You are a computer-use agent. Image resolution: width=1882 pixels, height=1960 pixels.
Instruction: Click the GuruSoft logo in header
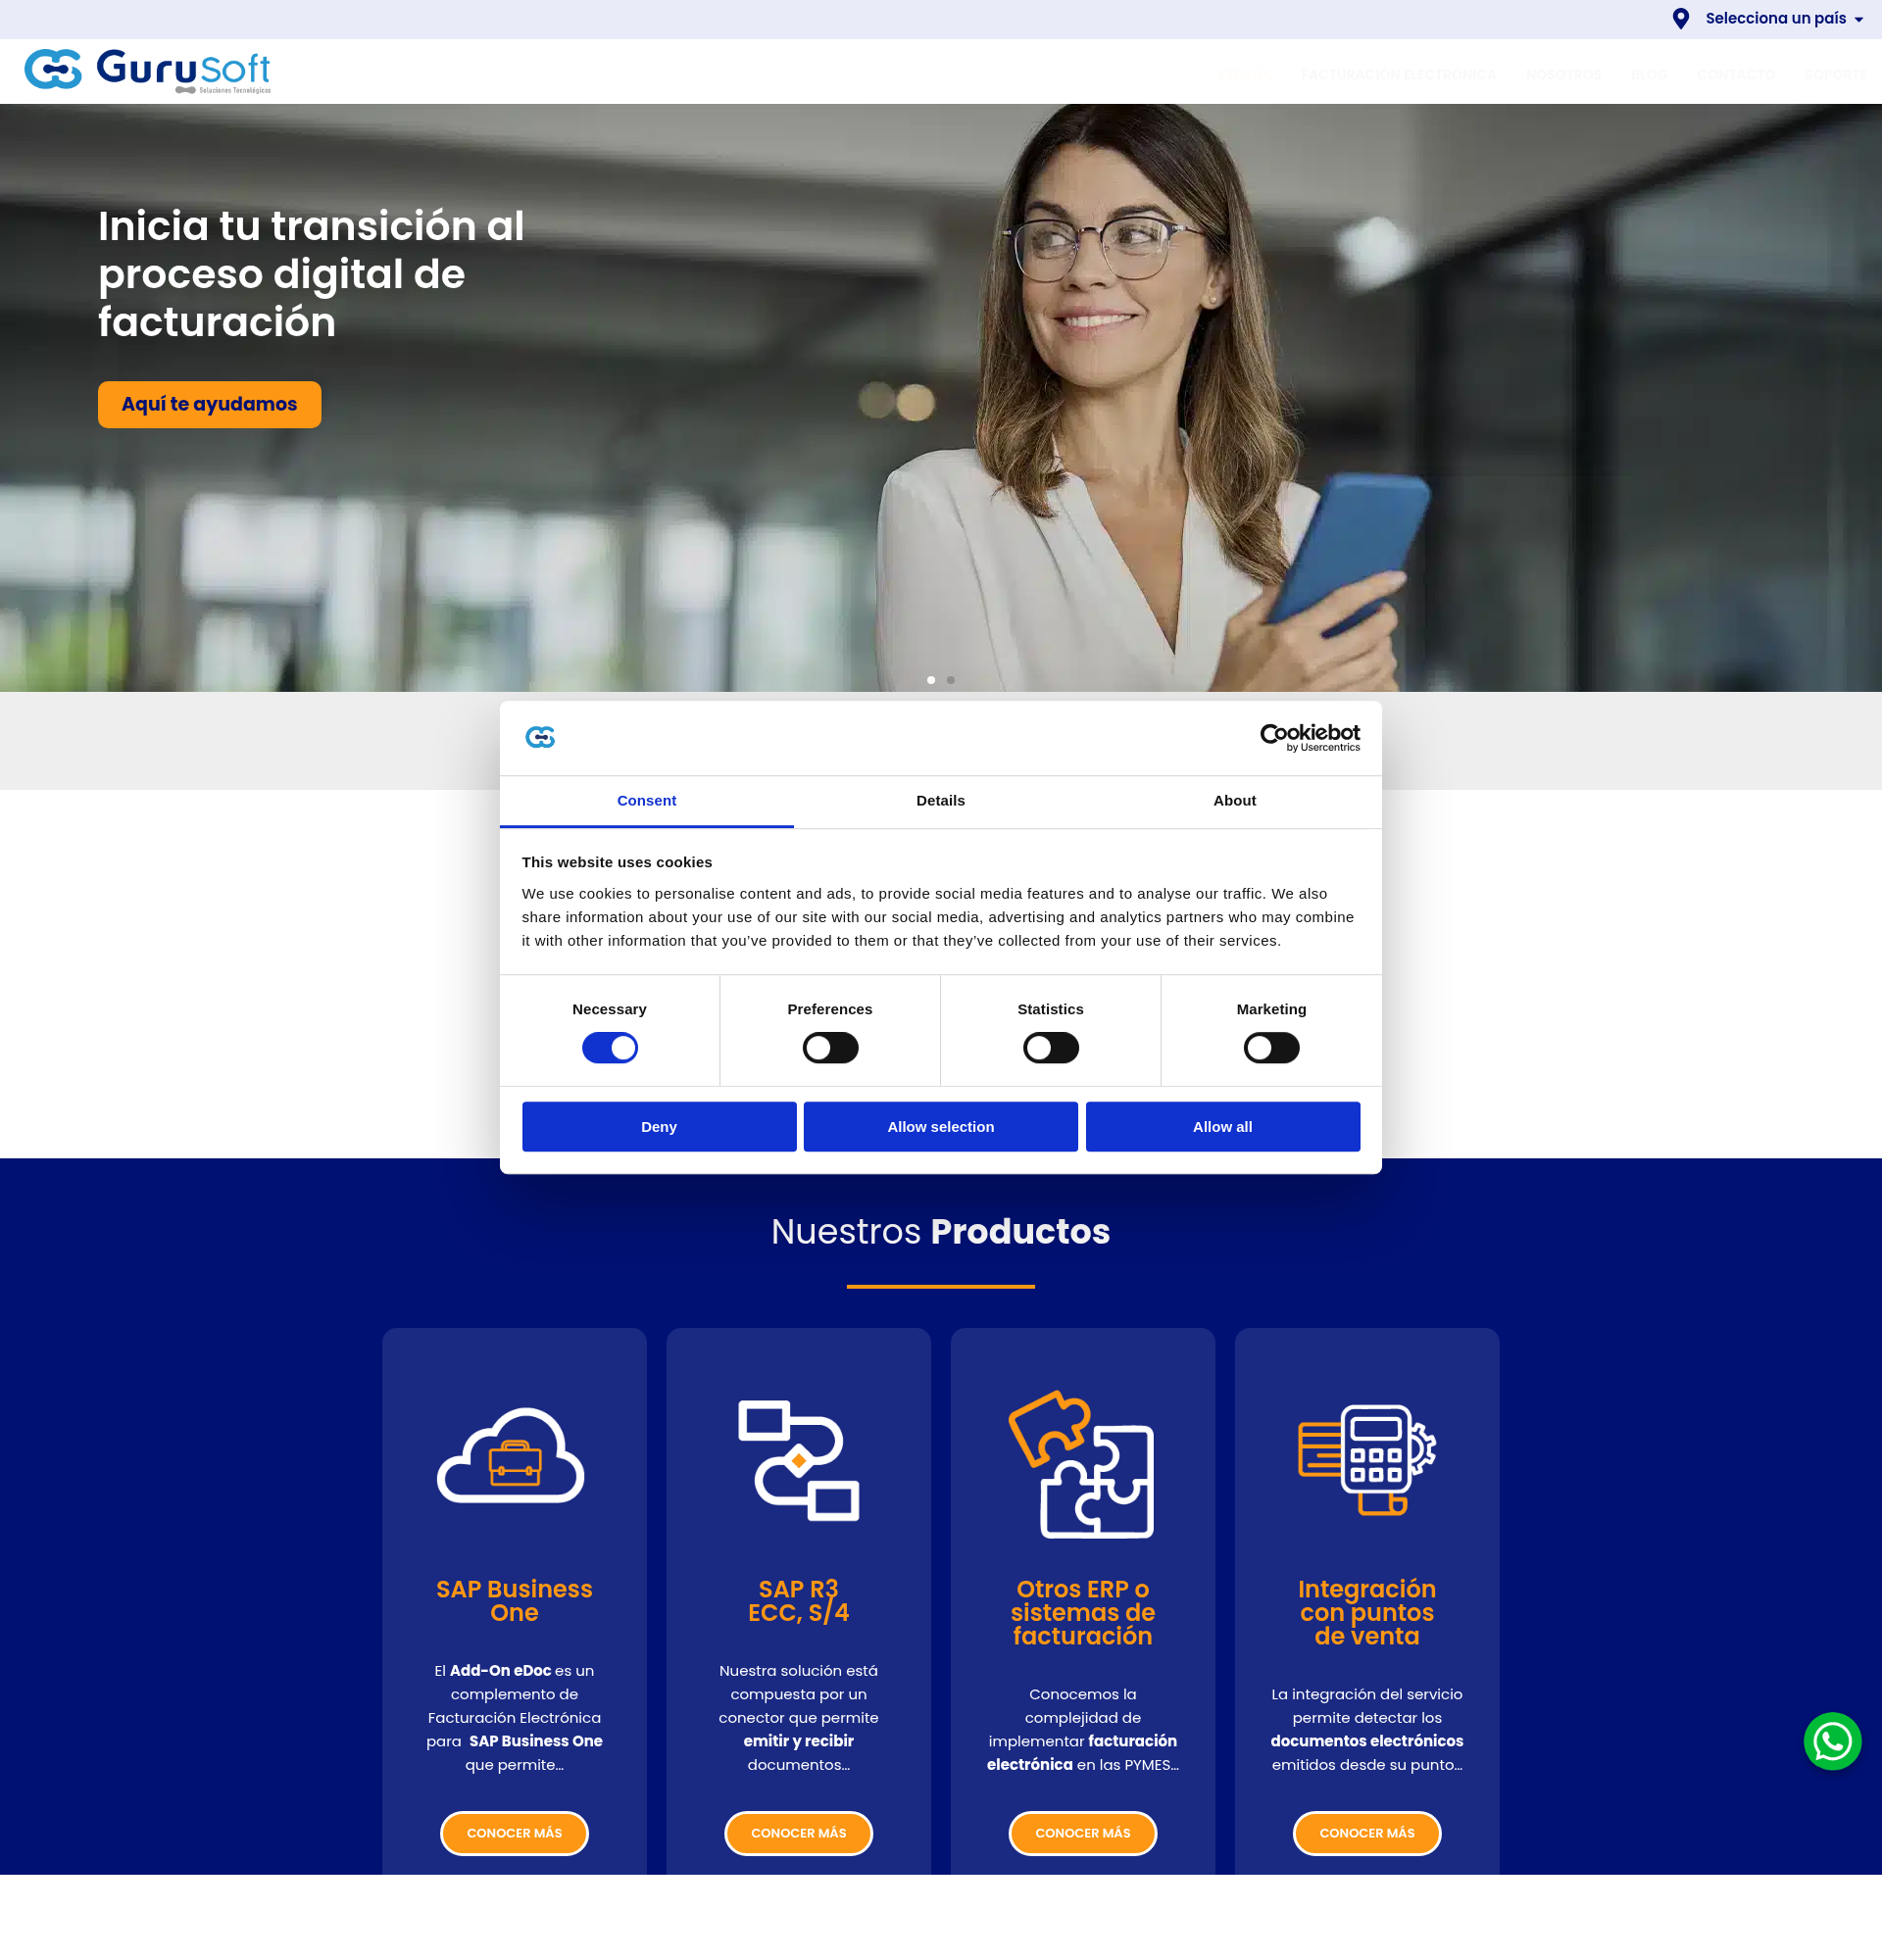click(148, 70)
